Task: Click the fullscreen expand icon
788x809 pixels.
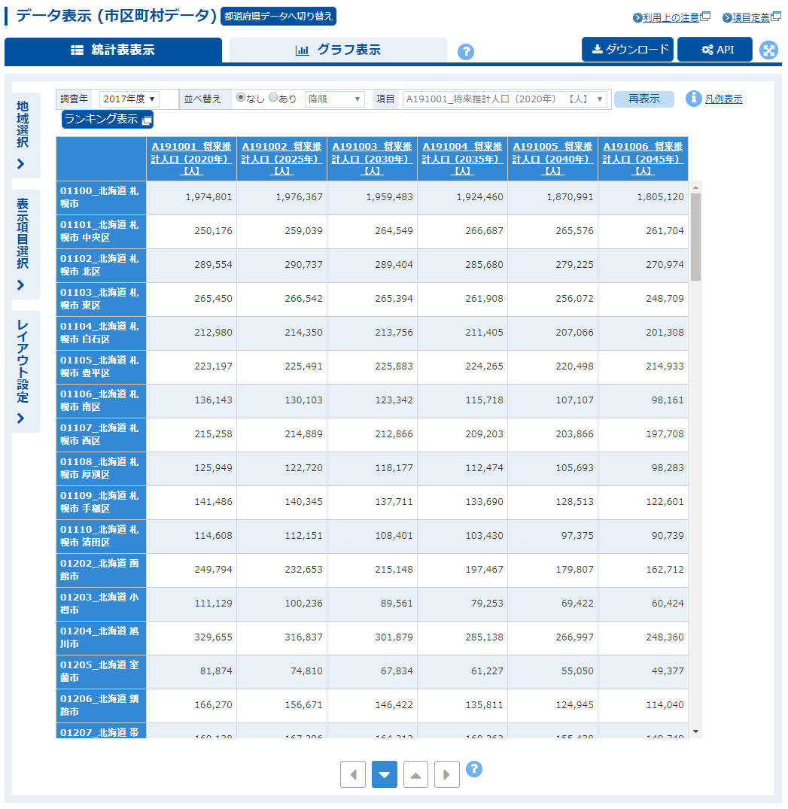Action: (x=768, y=50)
